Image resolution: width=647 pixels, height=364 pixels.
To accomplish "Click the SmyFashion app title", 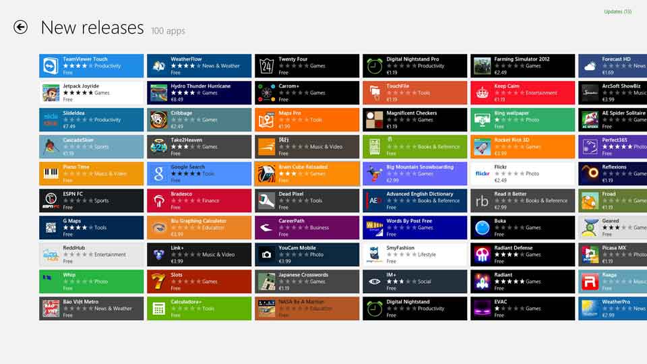I will pyautogui.click(x=400, y=247).
